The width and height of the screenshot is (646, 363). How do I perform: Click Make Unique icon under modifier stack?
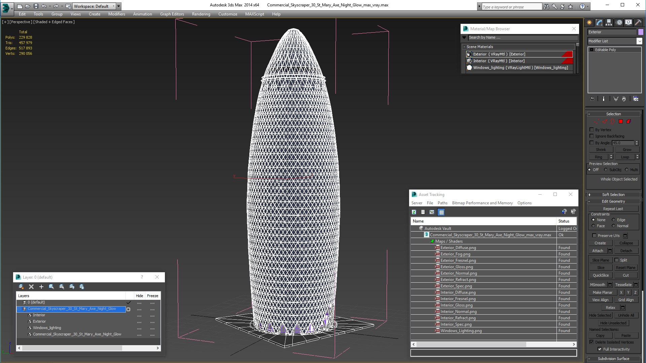tap(616, 99)
